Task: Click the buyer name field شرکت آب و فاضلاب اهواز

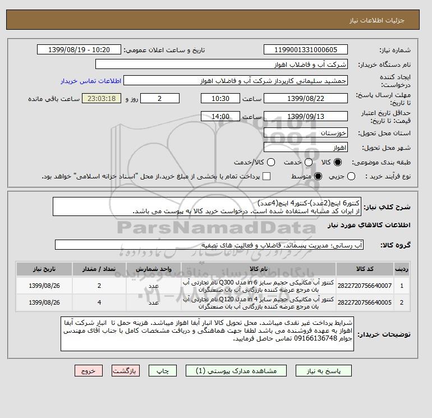Action: click(222, 65)
